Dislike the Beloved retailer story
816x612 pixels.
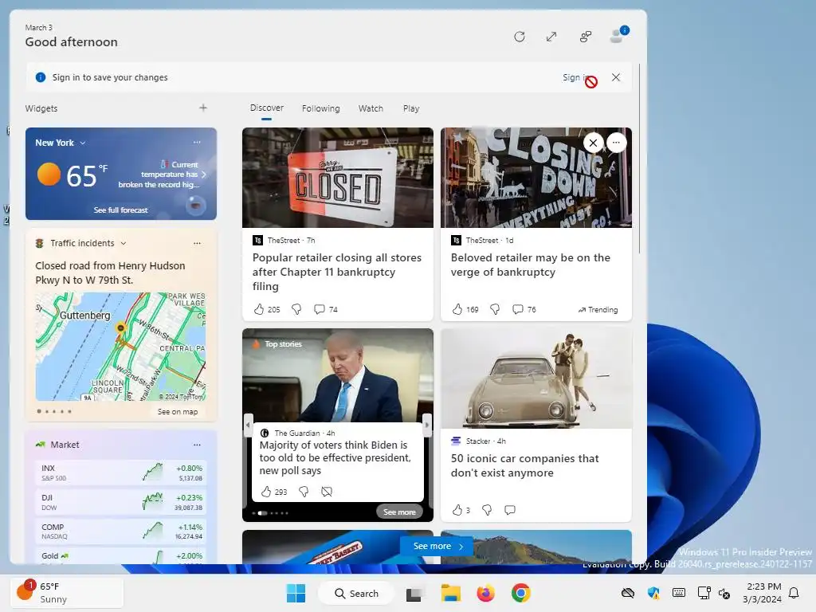pyautogui.click(x=495, y=309)
